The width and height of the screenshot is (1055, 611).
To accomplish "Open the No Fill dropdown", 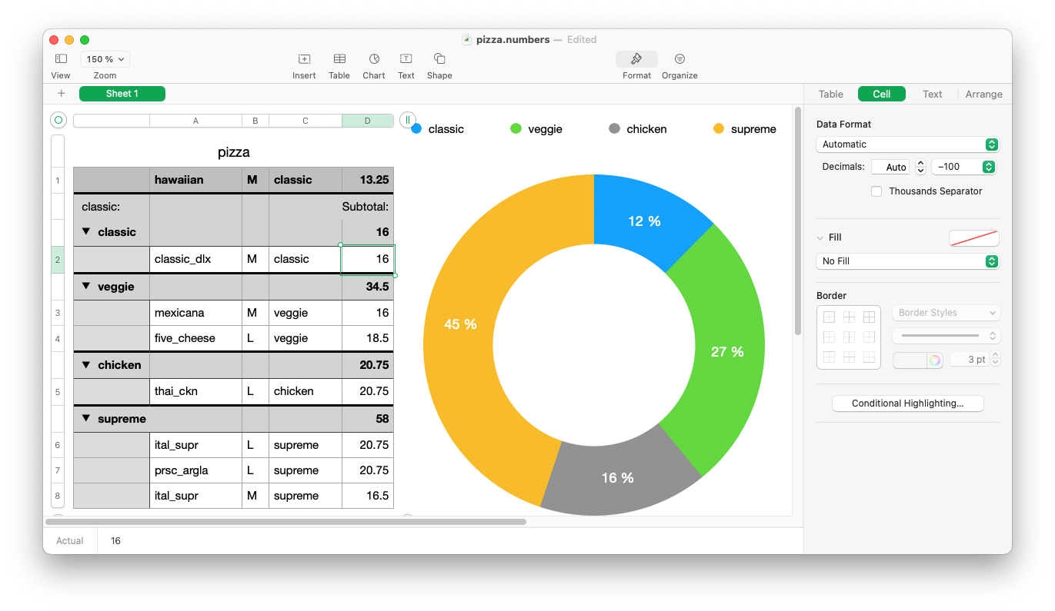I will (x=907, y=261).
